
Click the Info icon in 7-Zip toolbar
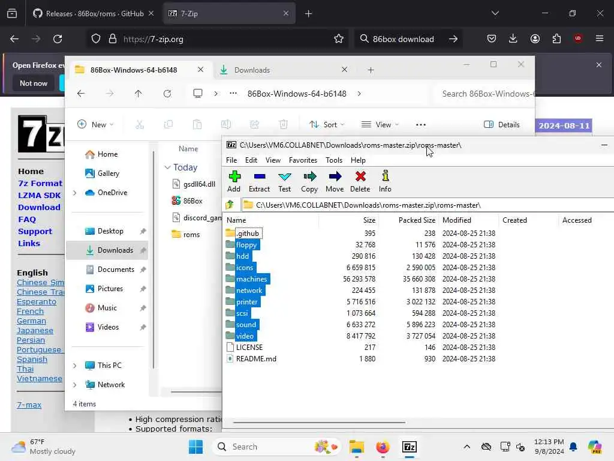pyautogui.click(x=386, y=181)
